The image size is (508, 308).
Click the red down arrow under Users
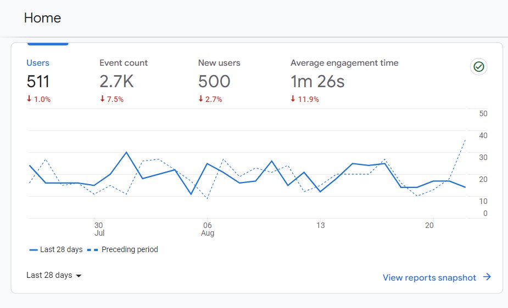pos(29,99)
